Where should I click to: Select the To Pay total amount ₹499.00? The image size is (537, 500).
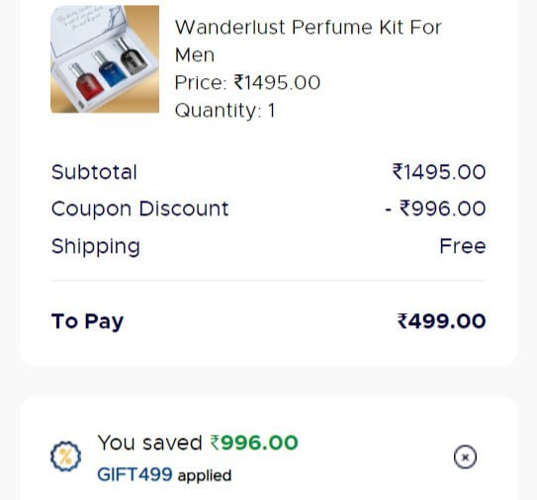click(441, 321)
